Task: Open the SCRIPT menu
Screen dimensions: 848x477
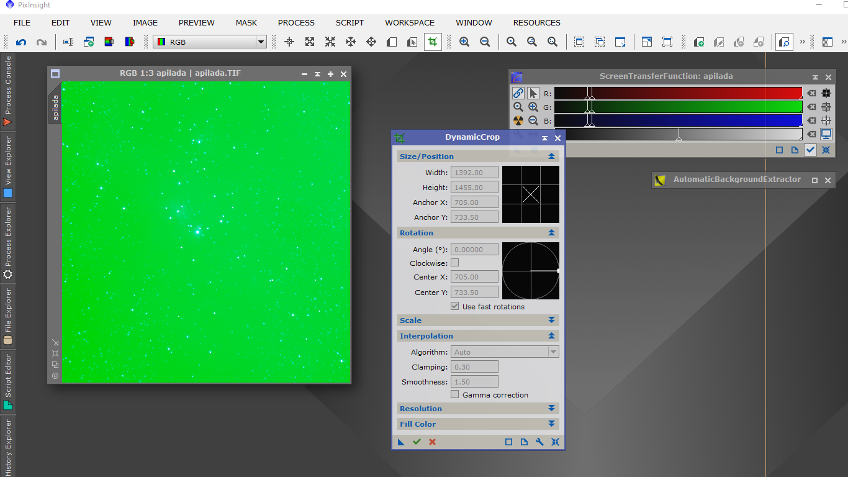Action: [x=350, y=22]
